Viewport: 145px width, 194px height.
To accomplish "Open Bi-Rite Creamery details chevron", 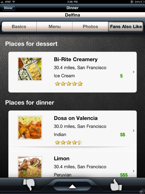I will (134, 72).
